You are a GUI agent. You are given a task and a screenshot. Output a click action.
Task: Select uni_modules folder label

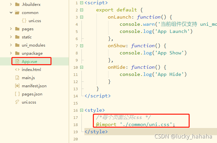[x=34, y=45]
